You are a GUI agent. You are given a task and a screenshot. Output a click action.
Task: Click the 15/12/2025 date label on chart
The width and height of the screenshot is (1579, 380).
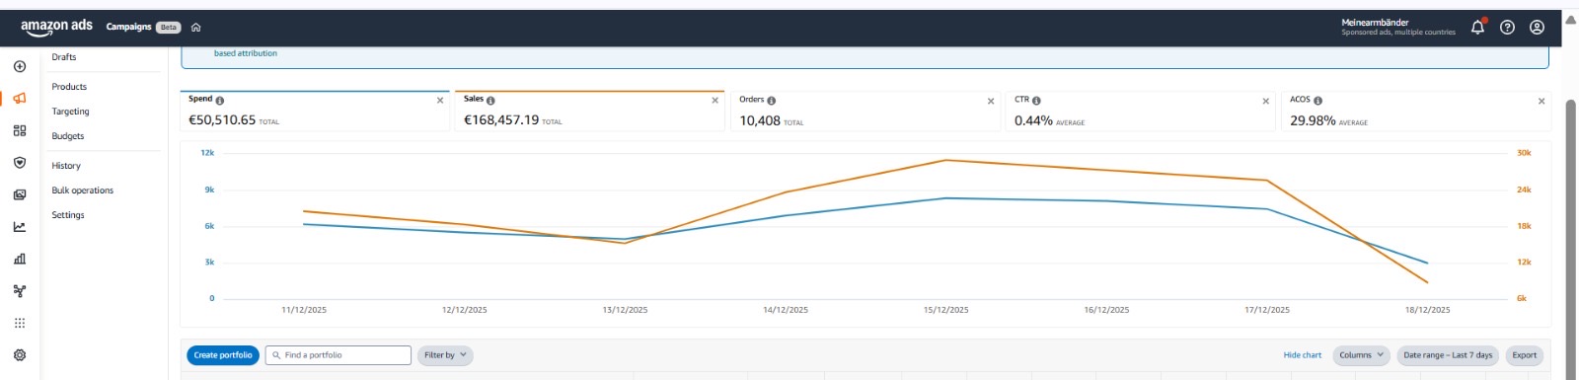[x=945, y=310]
